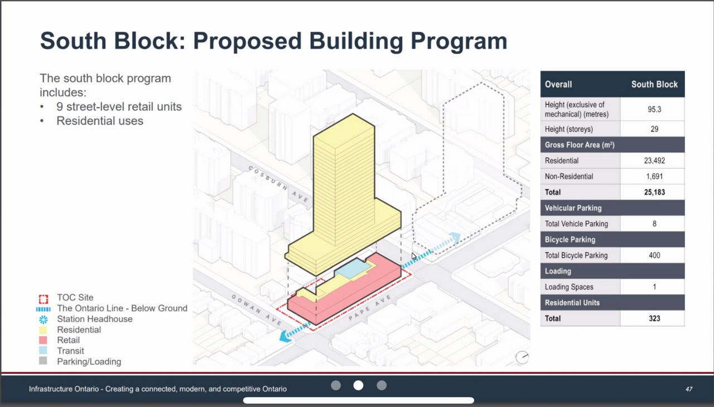
Task: Click the compass north indicator on map
Action: [522, 357]
